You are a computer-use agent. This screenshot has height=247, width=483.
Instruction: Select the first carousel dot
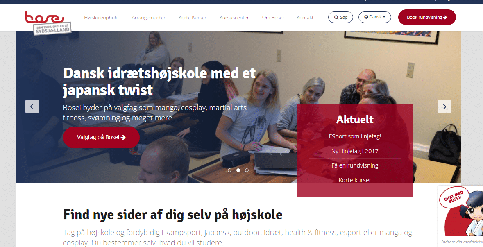point(229,170)
